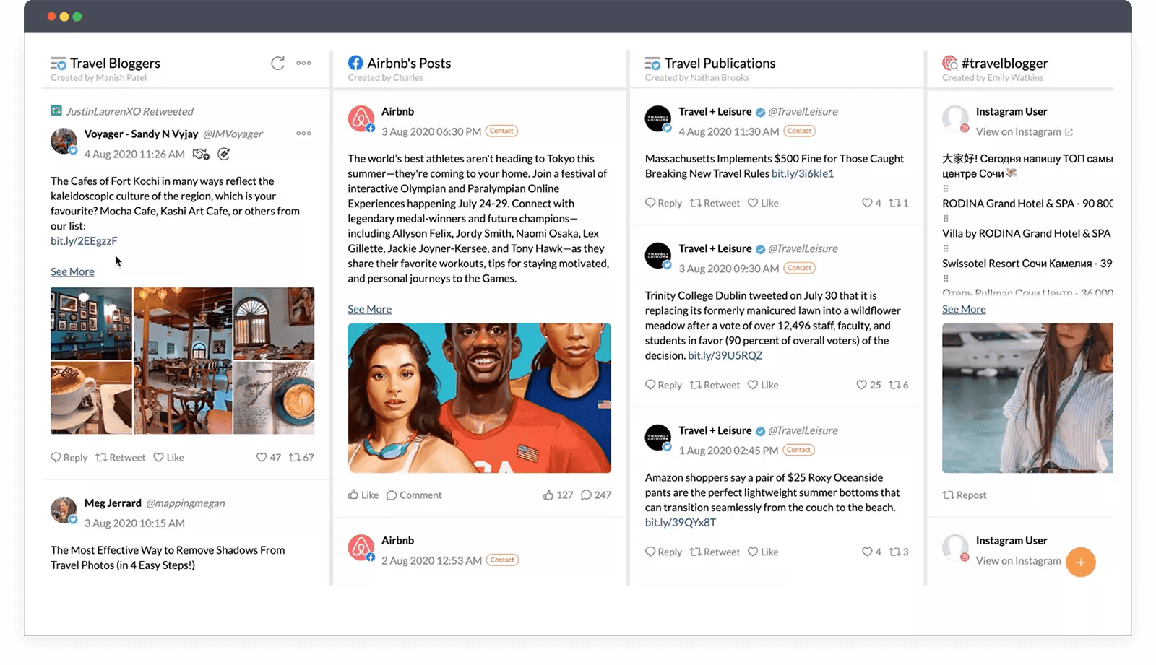Click Travel Publications stream list icon
The height and width of the screenshot is (665, 1156).
coord(652,64)
